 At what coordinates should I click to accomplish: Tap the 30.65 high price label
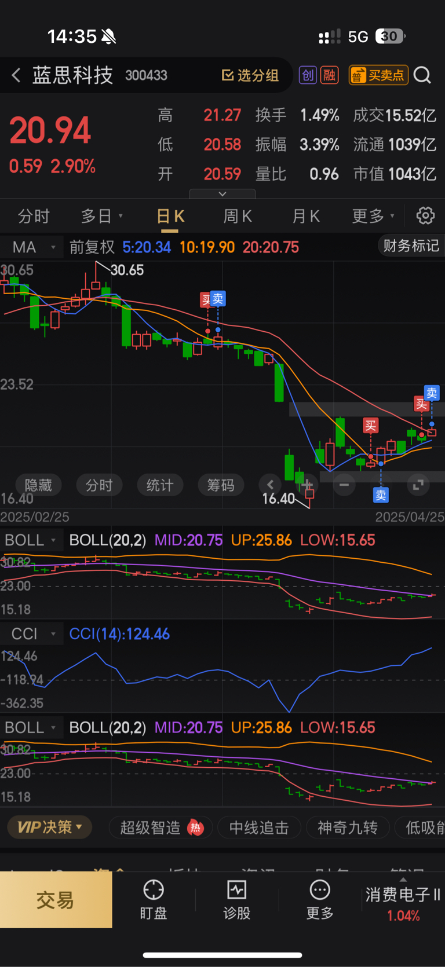pyautogui.click(x=127, y=270)
